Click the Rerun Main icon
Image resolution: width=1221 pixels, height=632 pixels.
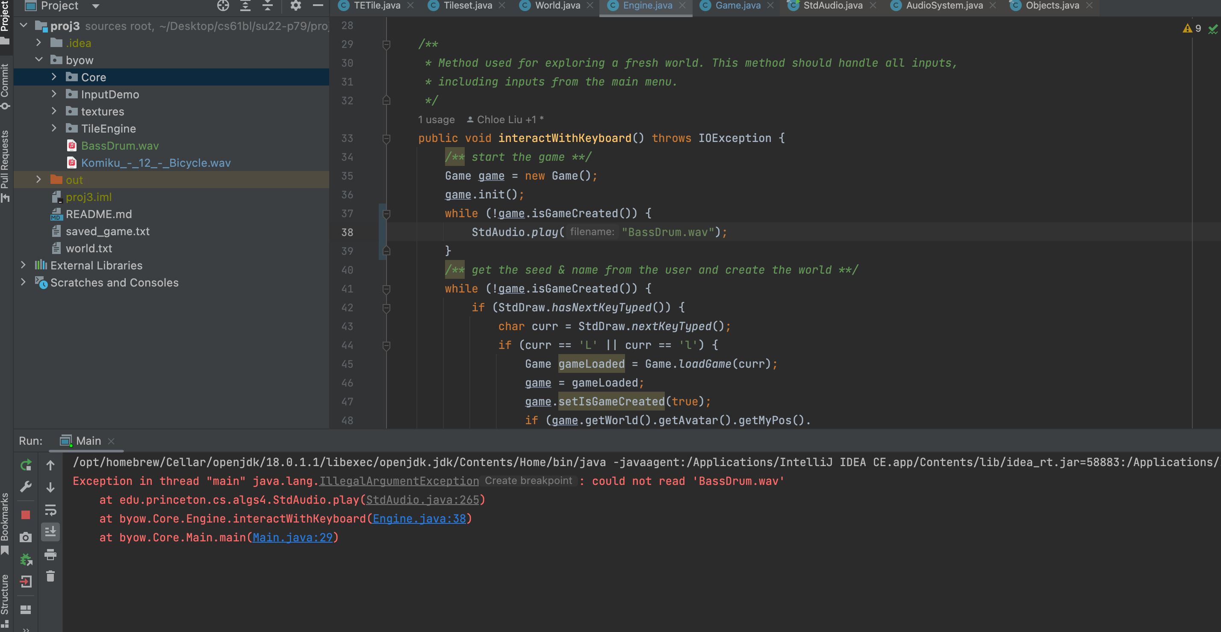pyautogui.click(x=26, y=465)
